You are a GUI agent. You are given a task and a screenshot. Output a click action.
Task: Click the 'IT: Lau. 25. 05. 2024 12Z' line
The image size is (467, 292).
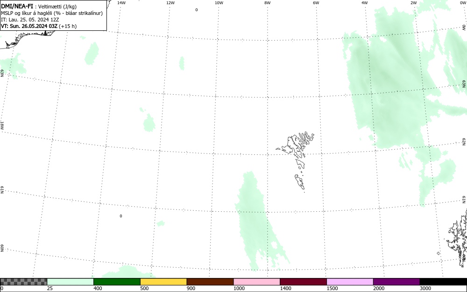(30, 20)
